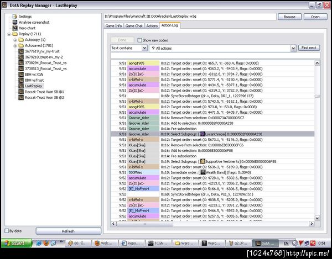332x259 pixels.
Task: Switch to the Game Chat tab
Action: tap(134, 25)
